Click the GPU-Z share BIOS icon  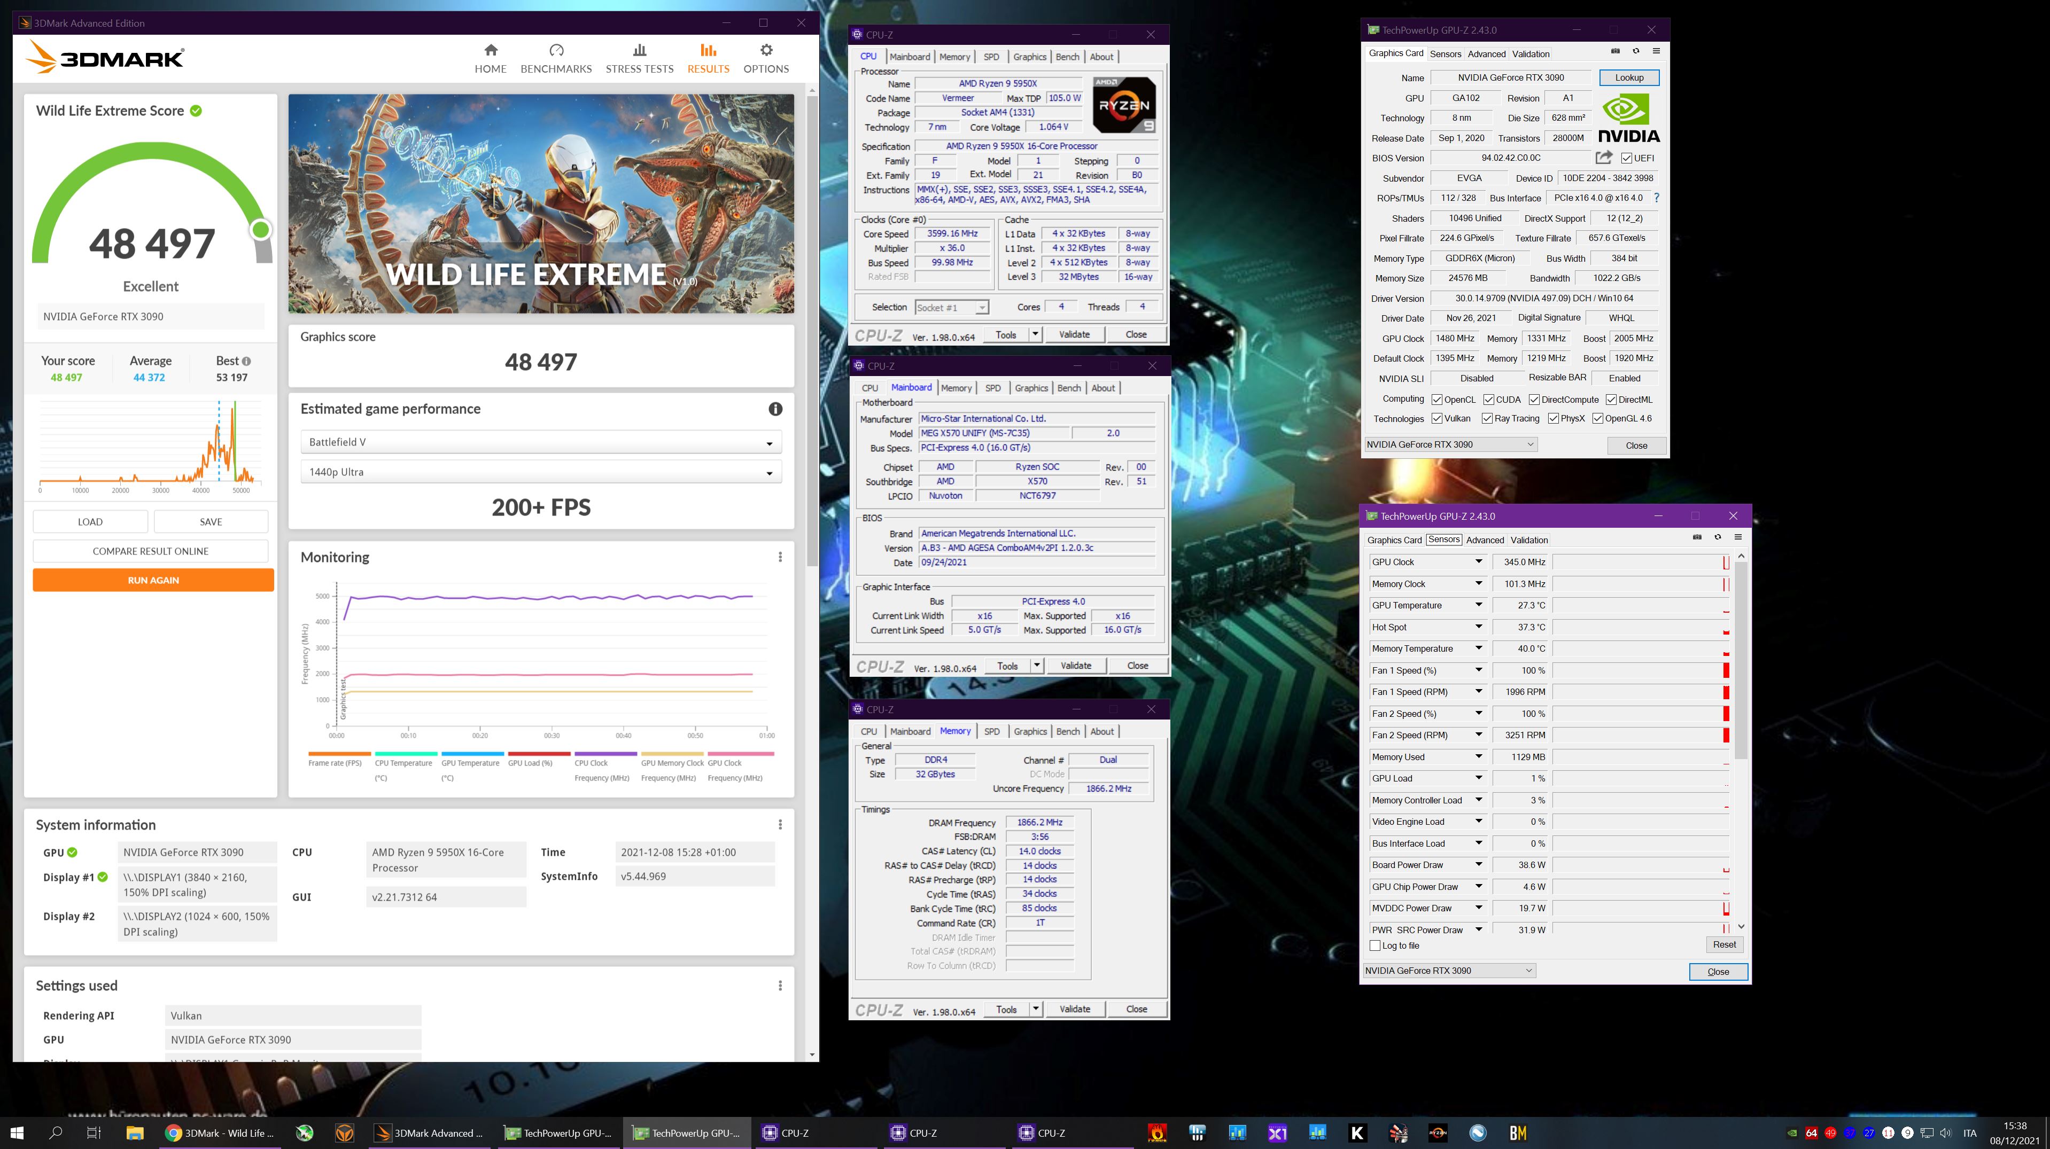coord(1604,158)
